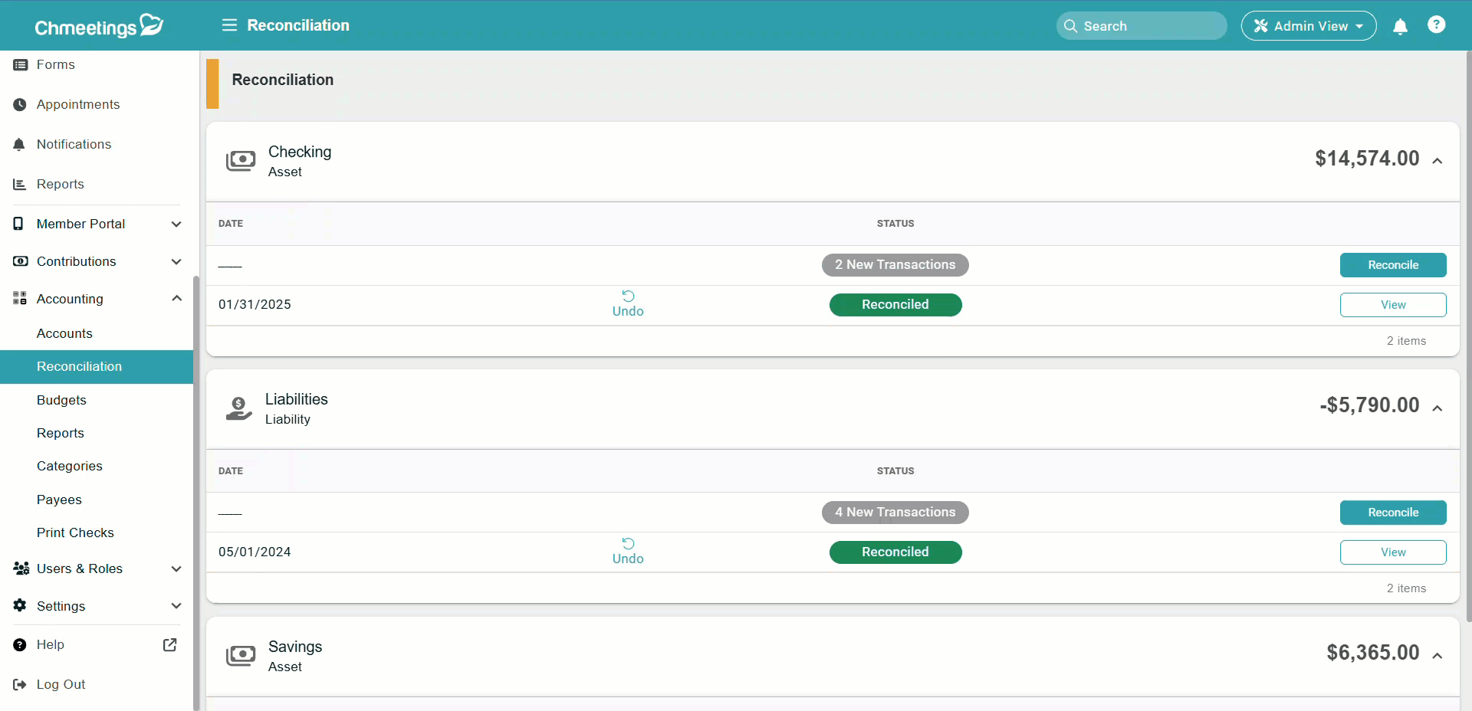Select Reconciliation in the sidebar
The image size is (1472, 711).
pos(97,367)
